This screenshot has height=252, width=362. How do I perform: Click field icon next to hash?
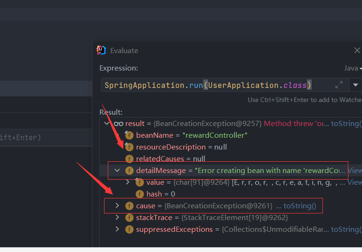(x=140, y=194)
